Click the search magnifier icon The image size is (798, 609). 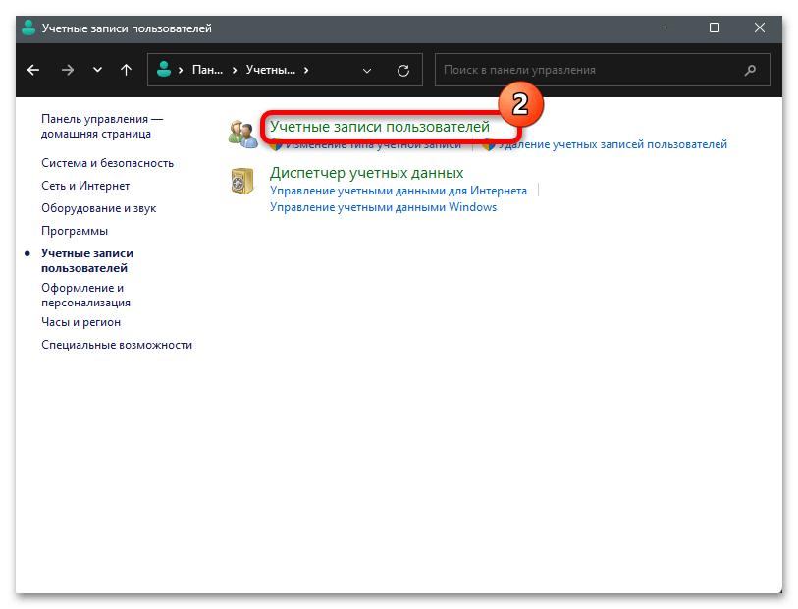click(751, 70)
